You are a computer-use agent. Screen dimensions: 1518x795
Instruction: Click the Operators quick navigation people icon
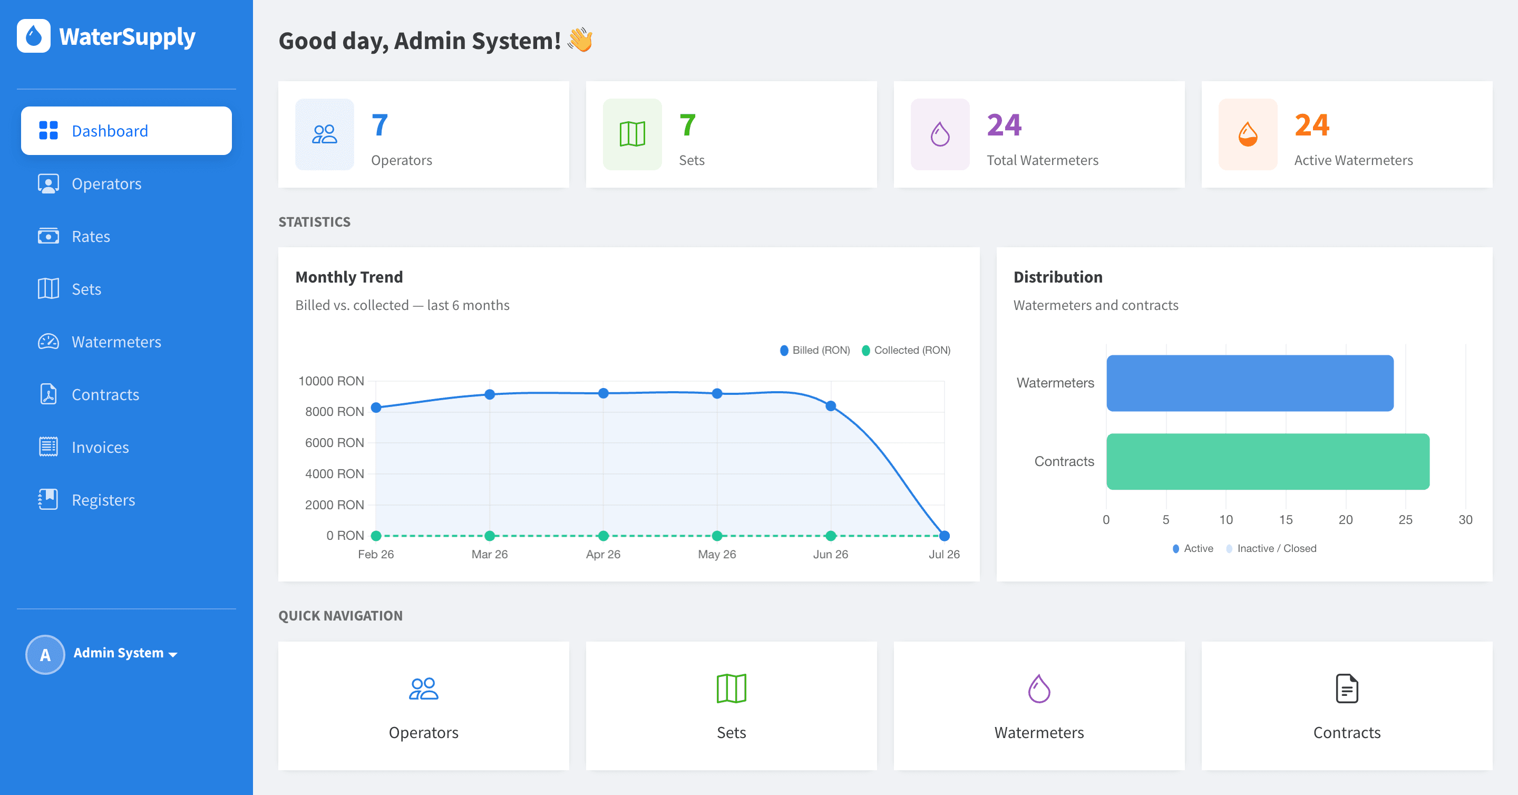tap(423, 689)
